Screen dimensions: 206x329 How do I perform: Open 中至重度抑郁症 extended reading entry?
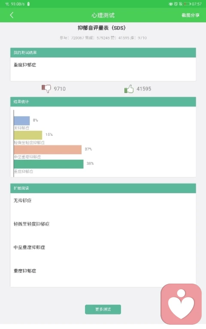(x=29, y=247)
